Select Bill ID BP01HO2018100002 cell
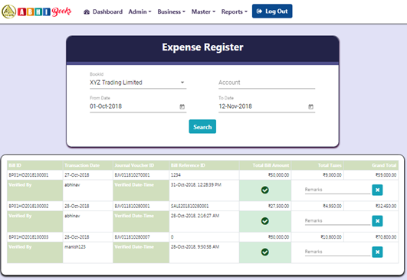 [35, 207]
